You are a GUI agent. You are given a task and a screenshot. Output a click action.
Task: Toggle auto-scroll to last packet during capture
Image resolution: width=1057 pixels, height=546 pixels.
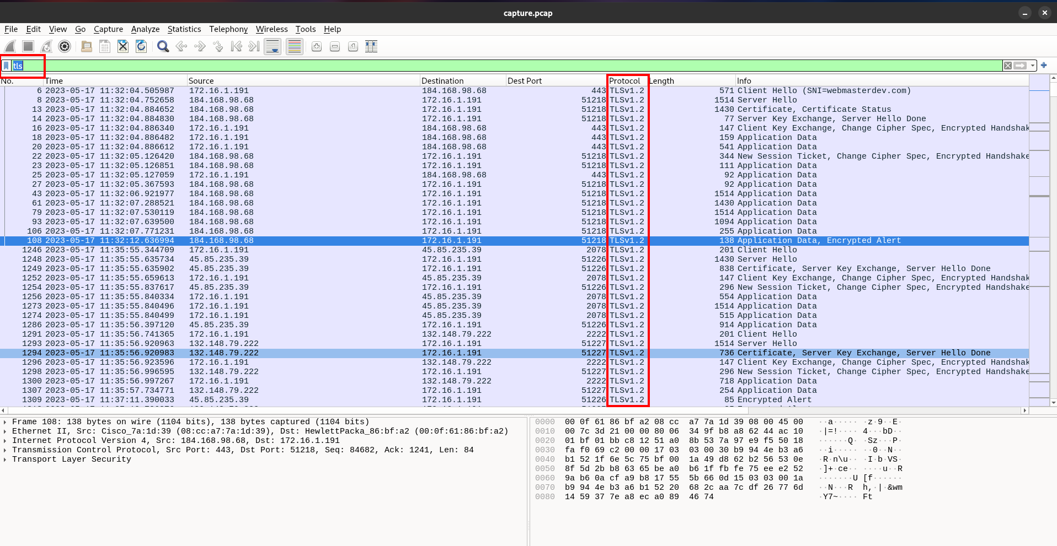pos(273,47)
